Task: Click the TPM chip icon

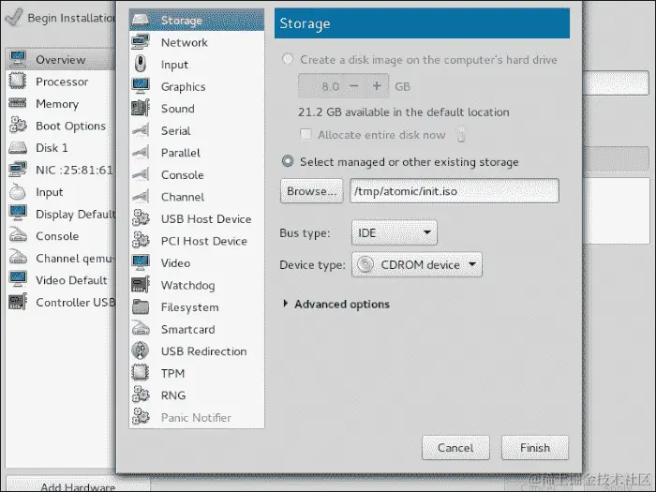Action: (x=141, y=373)
